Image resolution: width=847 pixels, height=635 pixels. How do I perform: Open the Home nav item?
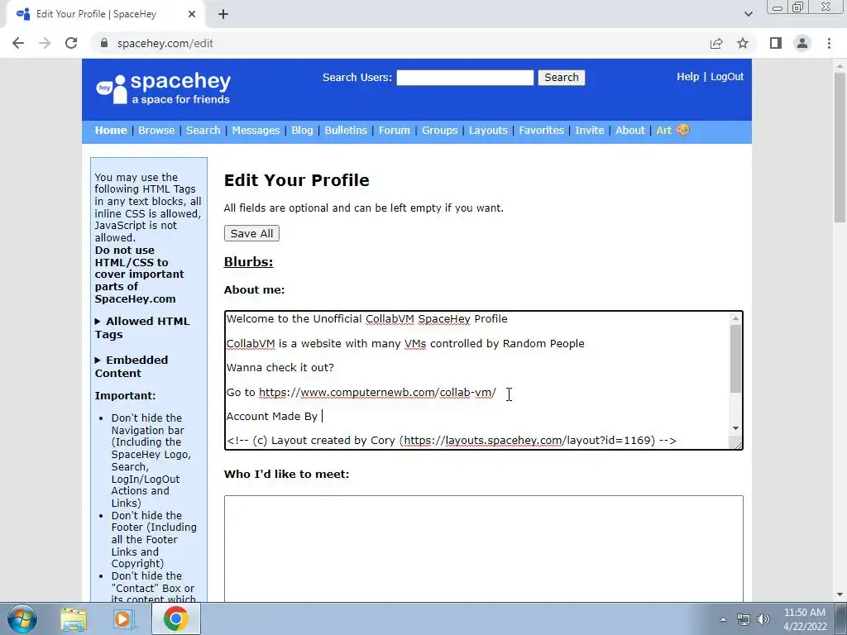pyautogui.click(x=111, y=130)
